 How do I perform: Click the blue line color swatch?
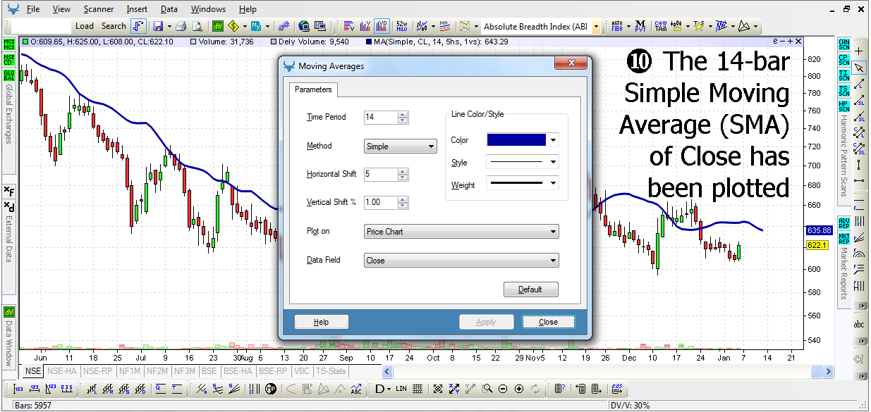coord(516,140)
